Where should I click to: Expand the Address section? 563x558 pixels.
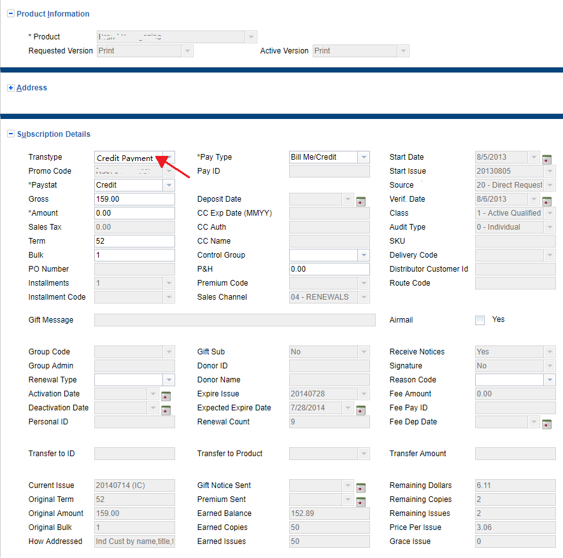(x=11, y=88)
